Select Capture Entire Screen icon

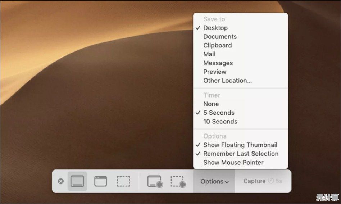click(77, 181)
